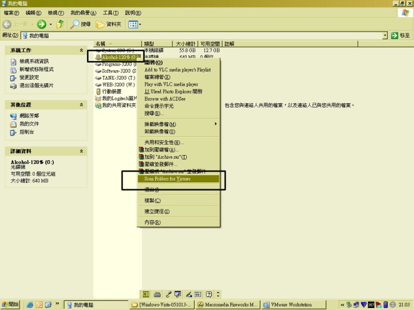Choose 加到壓縮檔(A)... WinRAR entry
Screen dimensions: 414x310
[x=179, y=150]
